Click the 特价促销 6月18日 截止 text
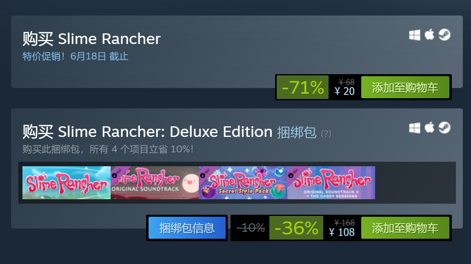Image resolution: width=471 pixels, height=264 pixels. (76, 56)
